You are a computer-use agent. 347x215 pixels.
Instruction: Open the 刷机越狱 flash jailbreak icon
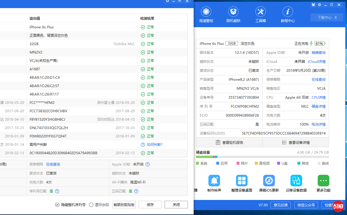pyautogui.click(x=233, y=12)
